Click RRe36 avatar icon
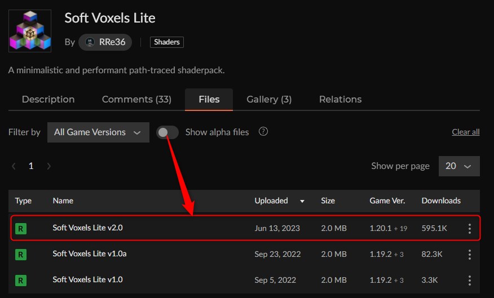The width and height of the screenshot is (494, 298). [90, 42]
